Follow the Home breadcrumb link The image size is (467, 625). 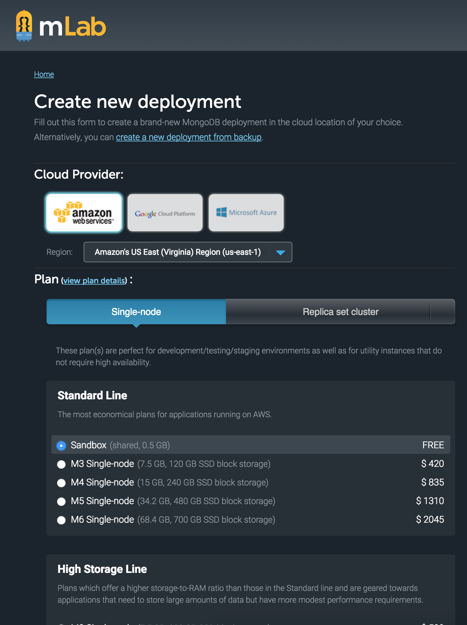[x=44, y=74]
